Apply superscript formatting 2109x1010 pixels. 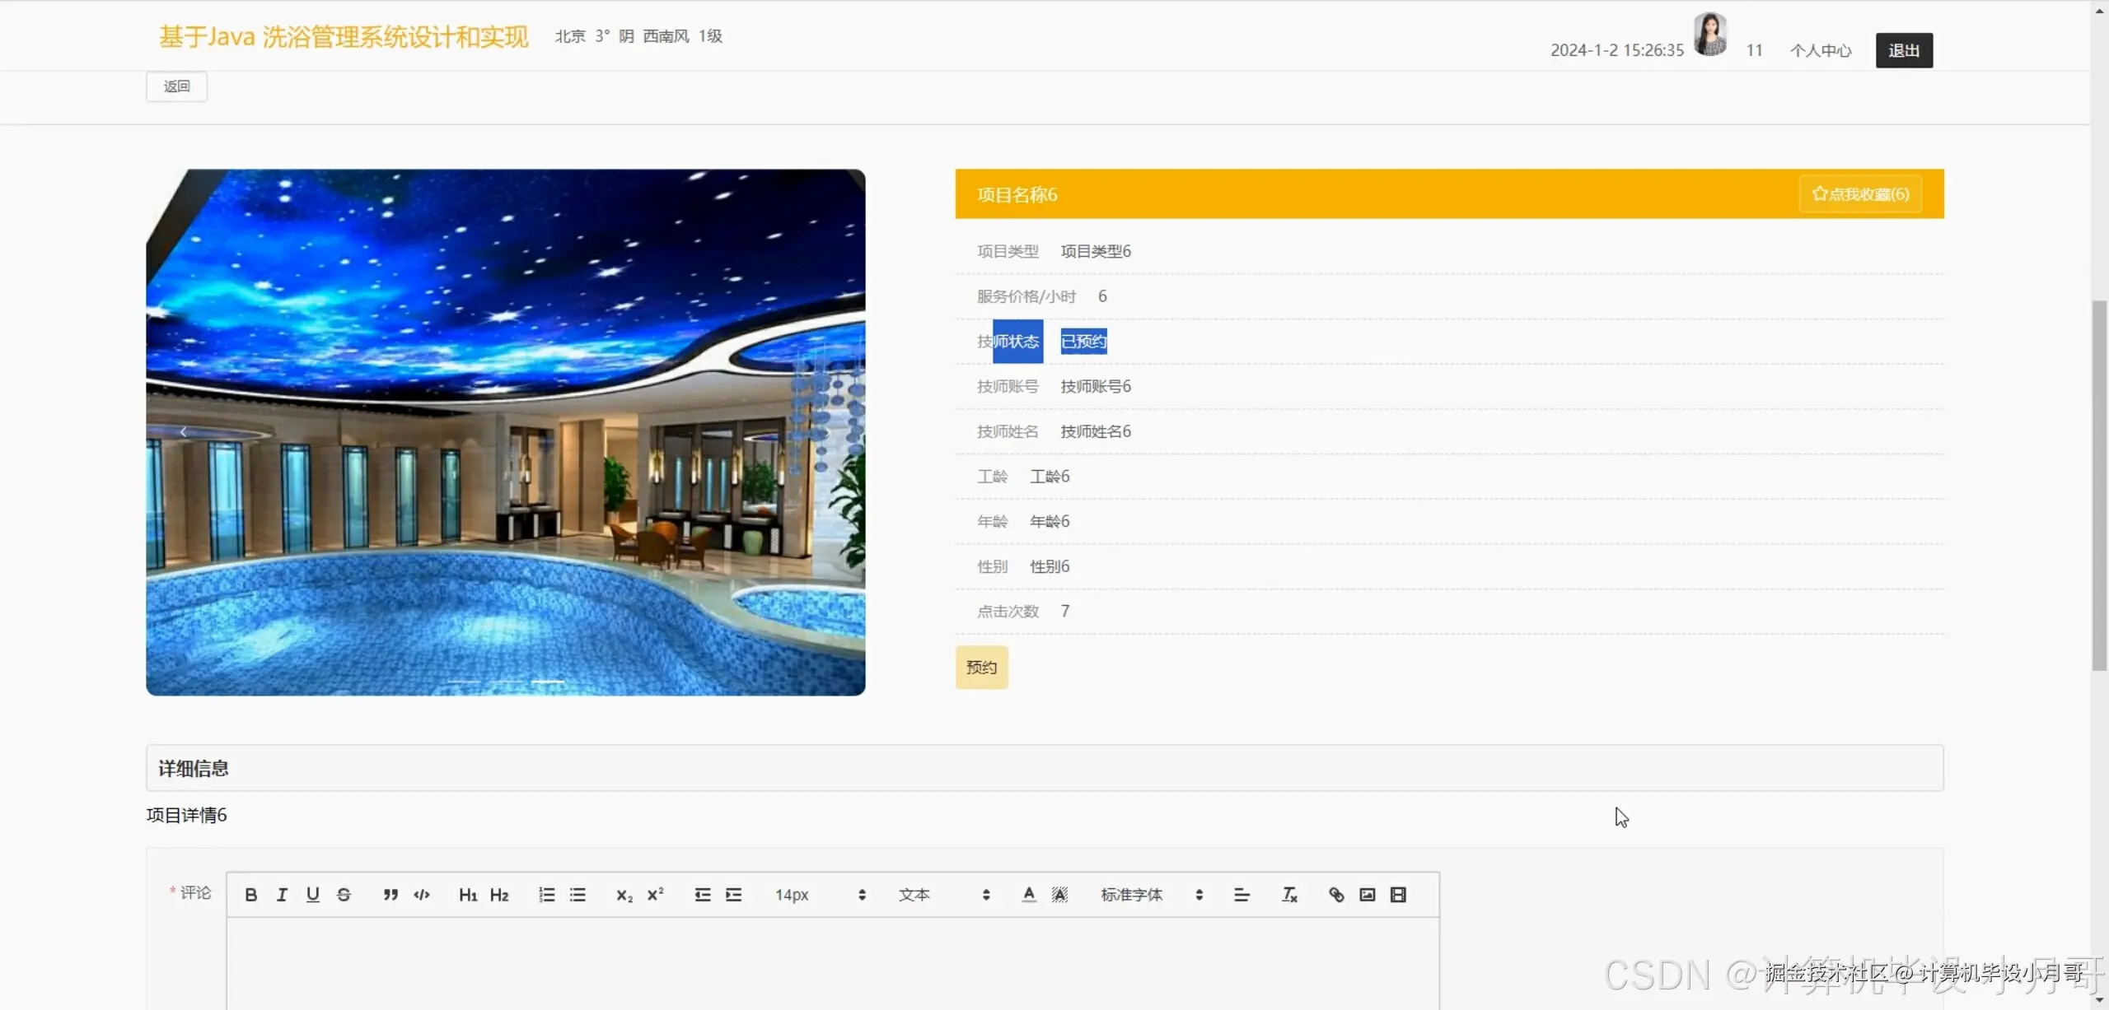coord(656,895)
